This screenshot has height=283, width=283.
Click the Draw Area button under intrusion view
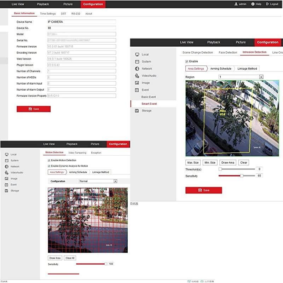coord(227,163)
